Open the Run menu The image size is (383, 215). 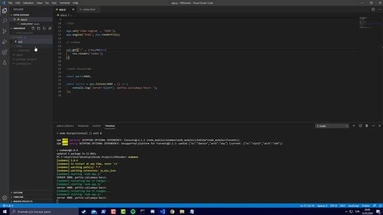54,3
